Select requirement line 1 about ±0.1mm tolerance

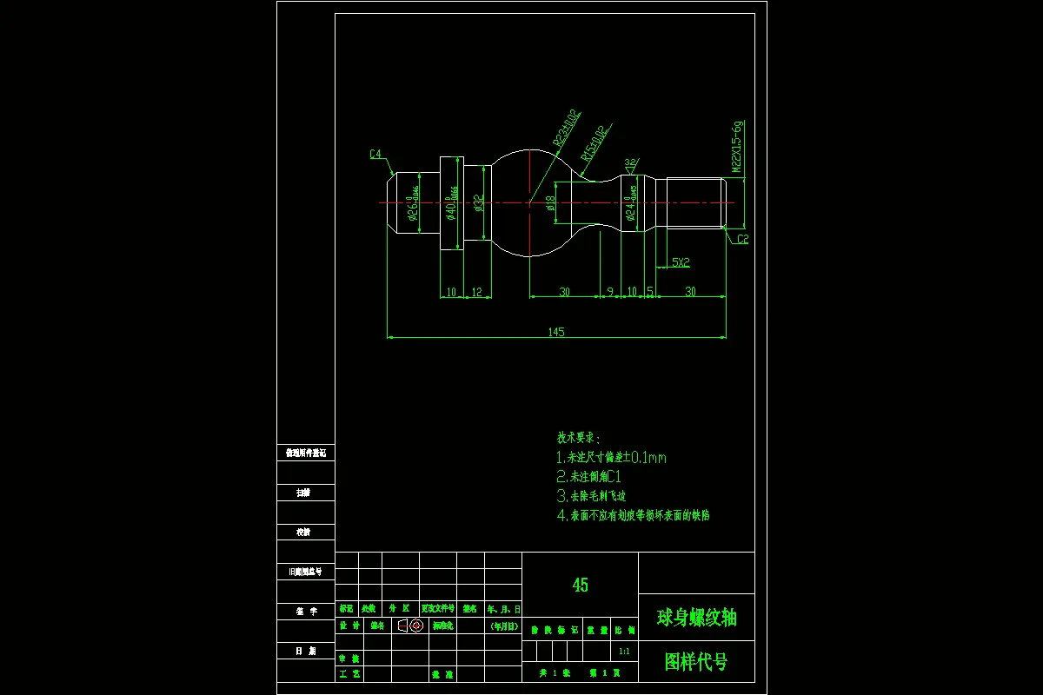click(x=612, y=457)
